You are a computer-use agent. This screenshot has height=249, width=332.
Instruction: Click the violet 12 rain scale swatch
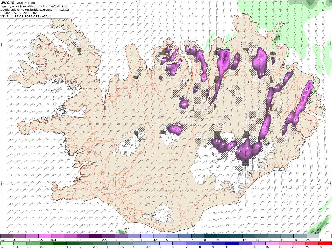click(x=245, y=244)
